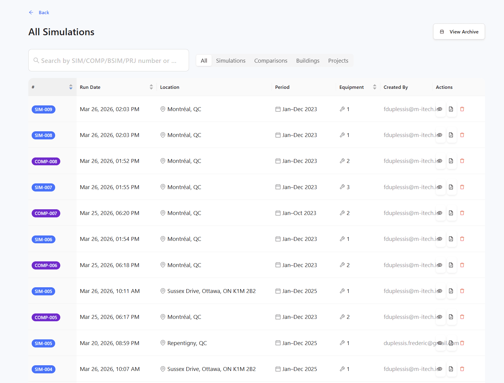
Task: Delete COMP-005 using trash icon
Action: click(x=462, y=317)
